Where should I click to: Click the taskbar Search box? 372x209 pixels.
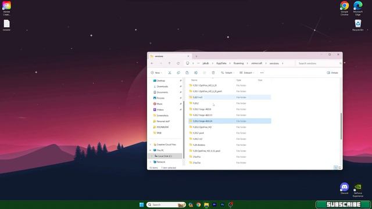(166, 205)
